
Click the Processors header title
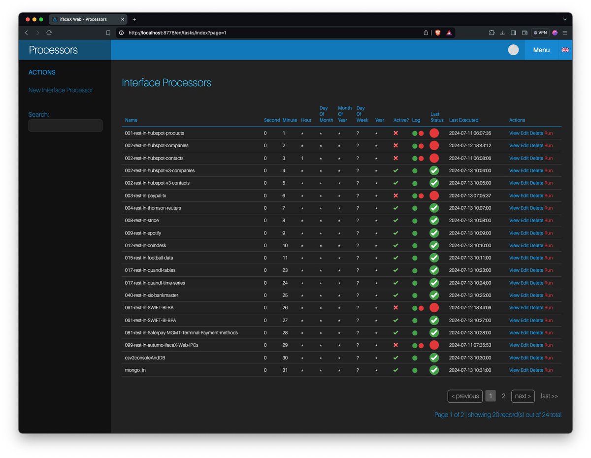tap(53, 50)
